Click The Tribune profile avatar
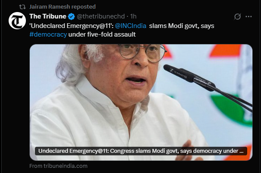261x173 pixels. tap(17, 21)
